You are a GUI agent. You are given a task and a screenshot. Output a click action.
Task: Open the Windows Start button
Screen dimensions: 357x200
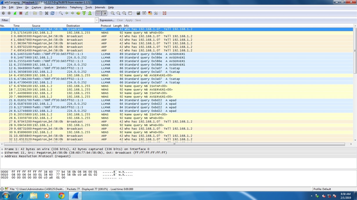coord(6,196)
